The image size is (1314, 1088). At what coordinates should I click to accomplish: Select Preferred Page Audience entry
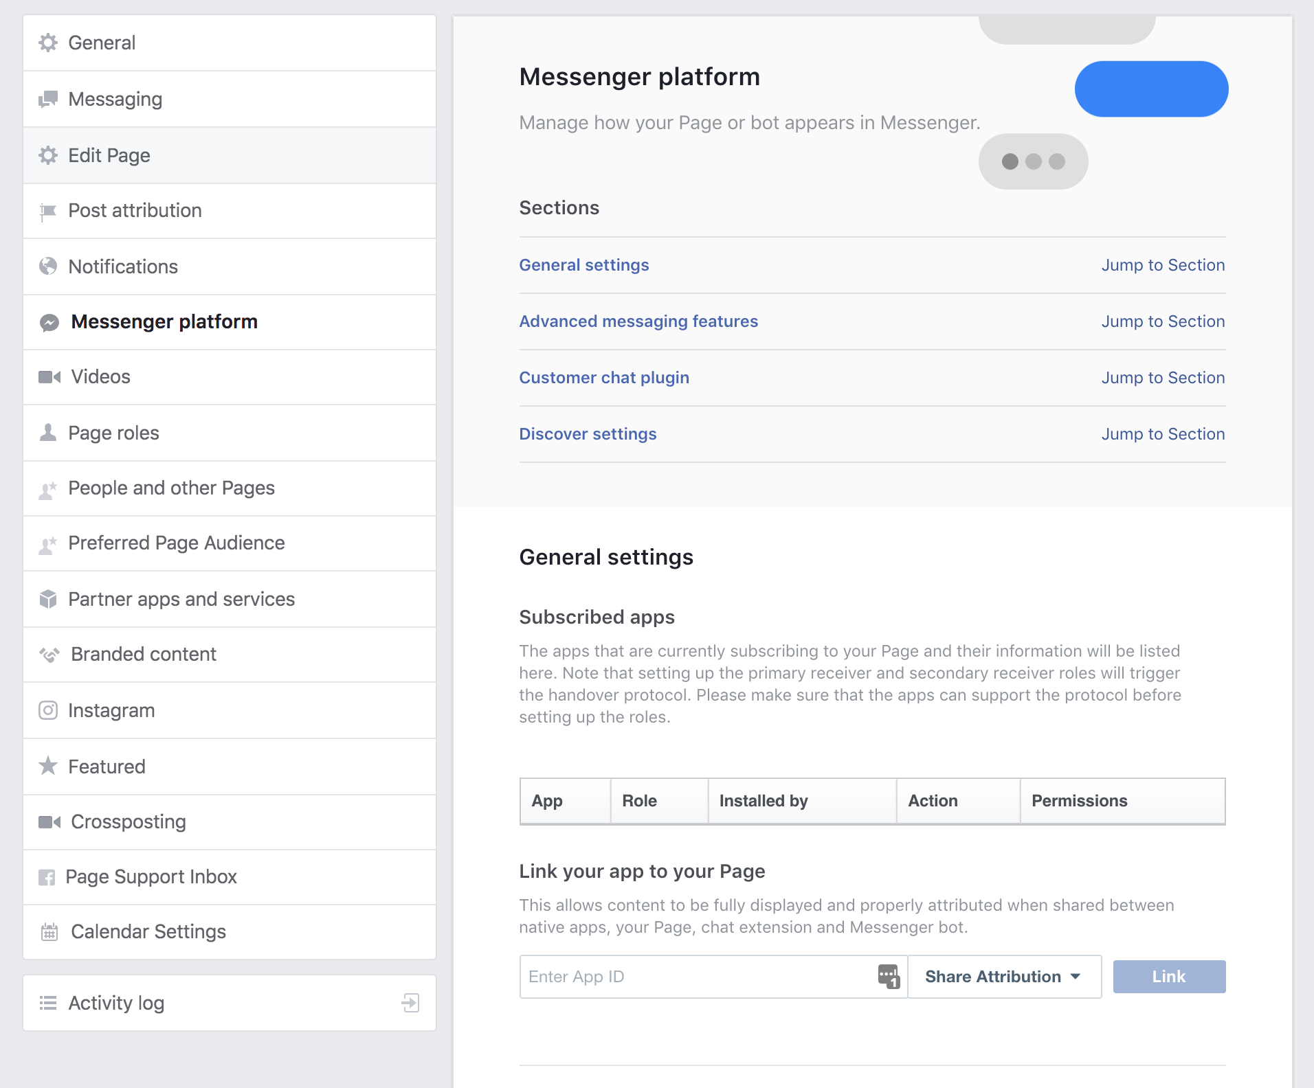pyautogui.click(x=230, y=543)
